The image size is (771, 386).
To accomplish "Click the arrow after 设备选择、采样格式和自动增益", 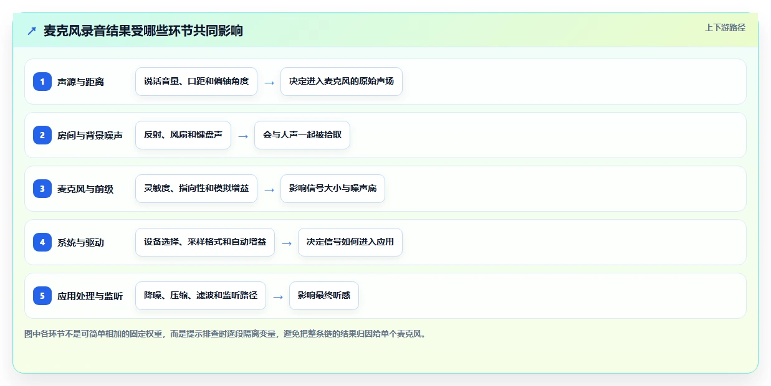I will coord(287,243).
